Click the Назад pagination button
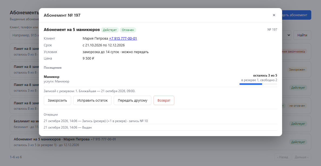 [x=283, y=157]
